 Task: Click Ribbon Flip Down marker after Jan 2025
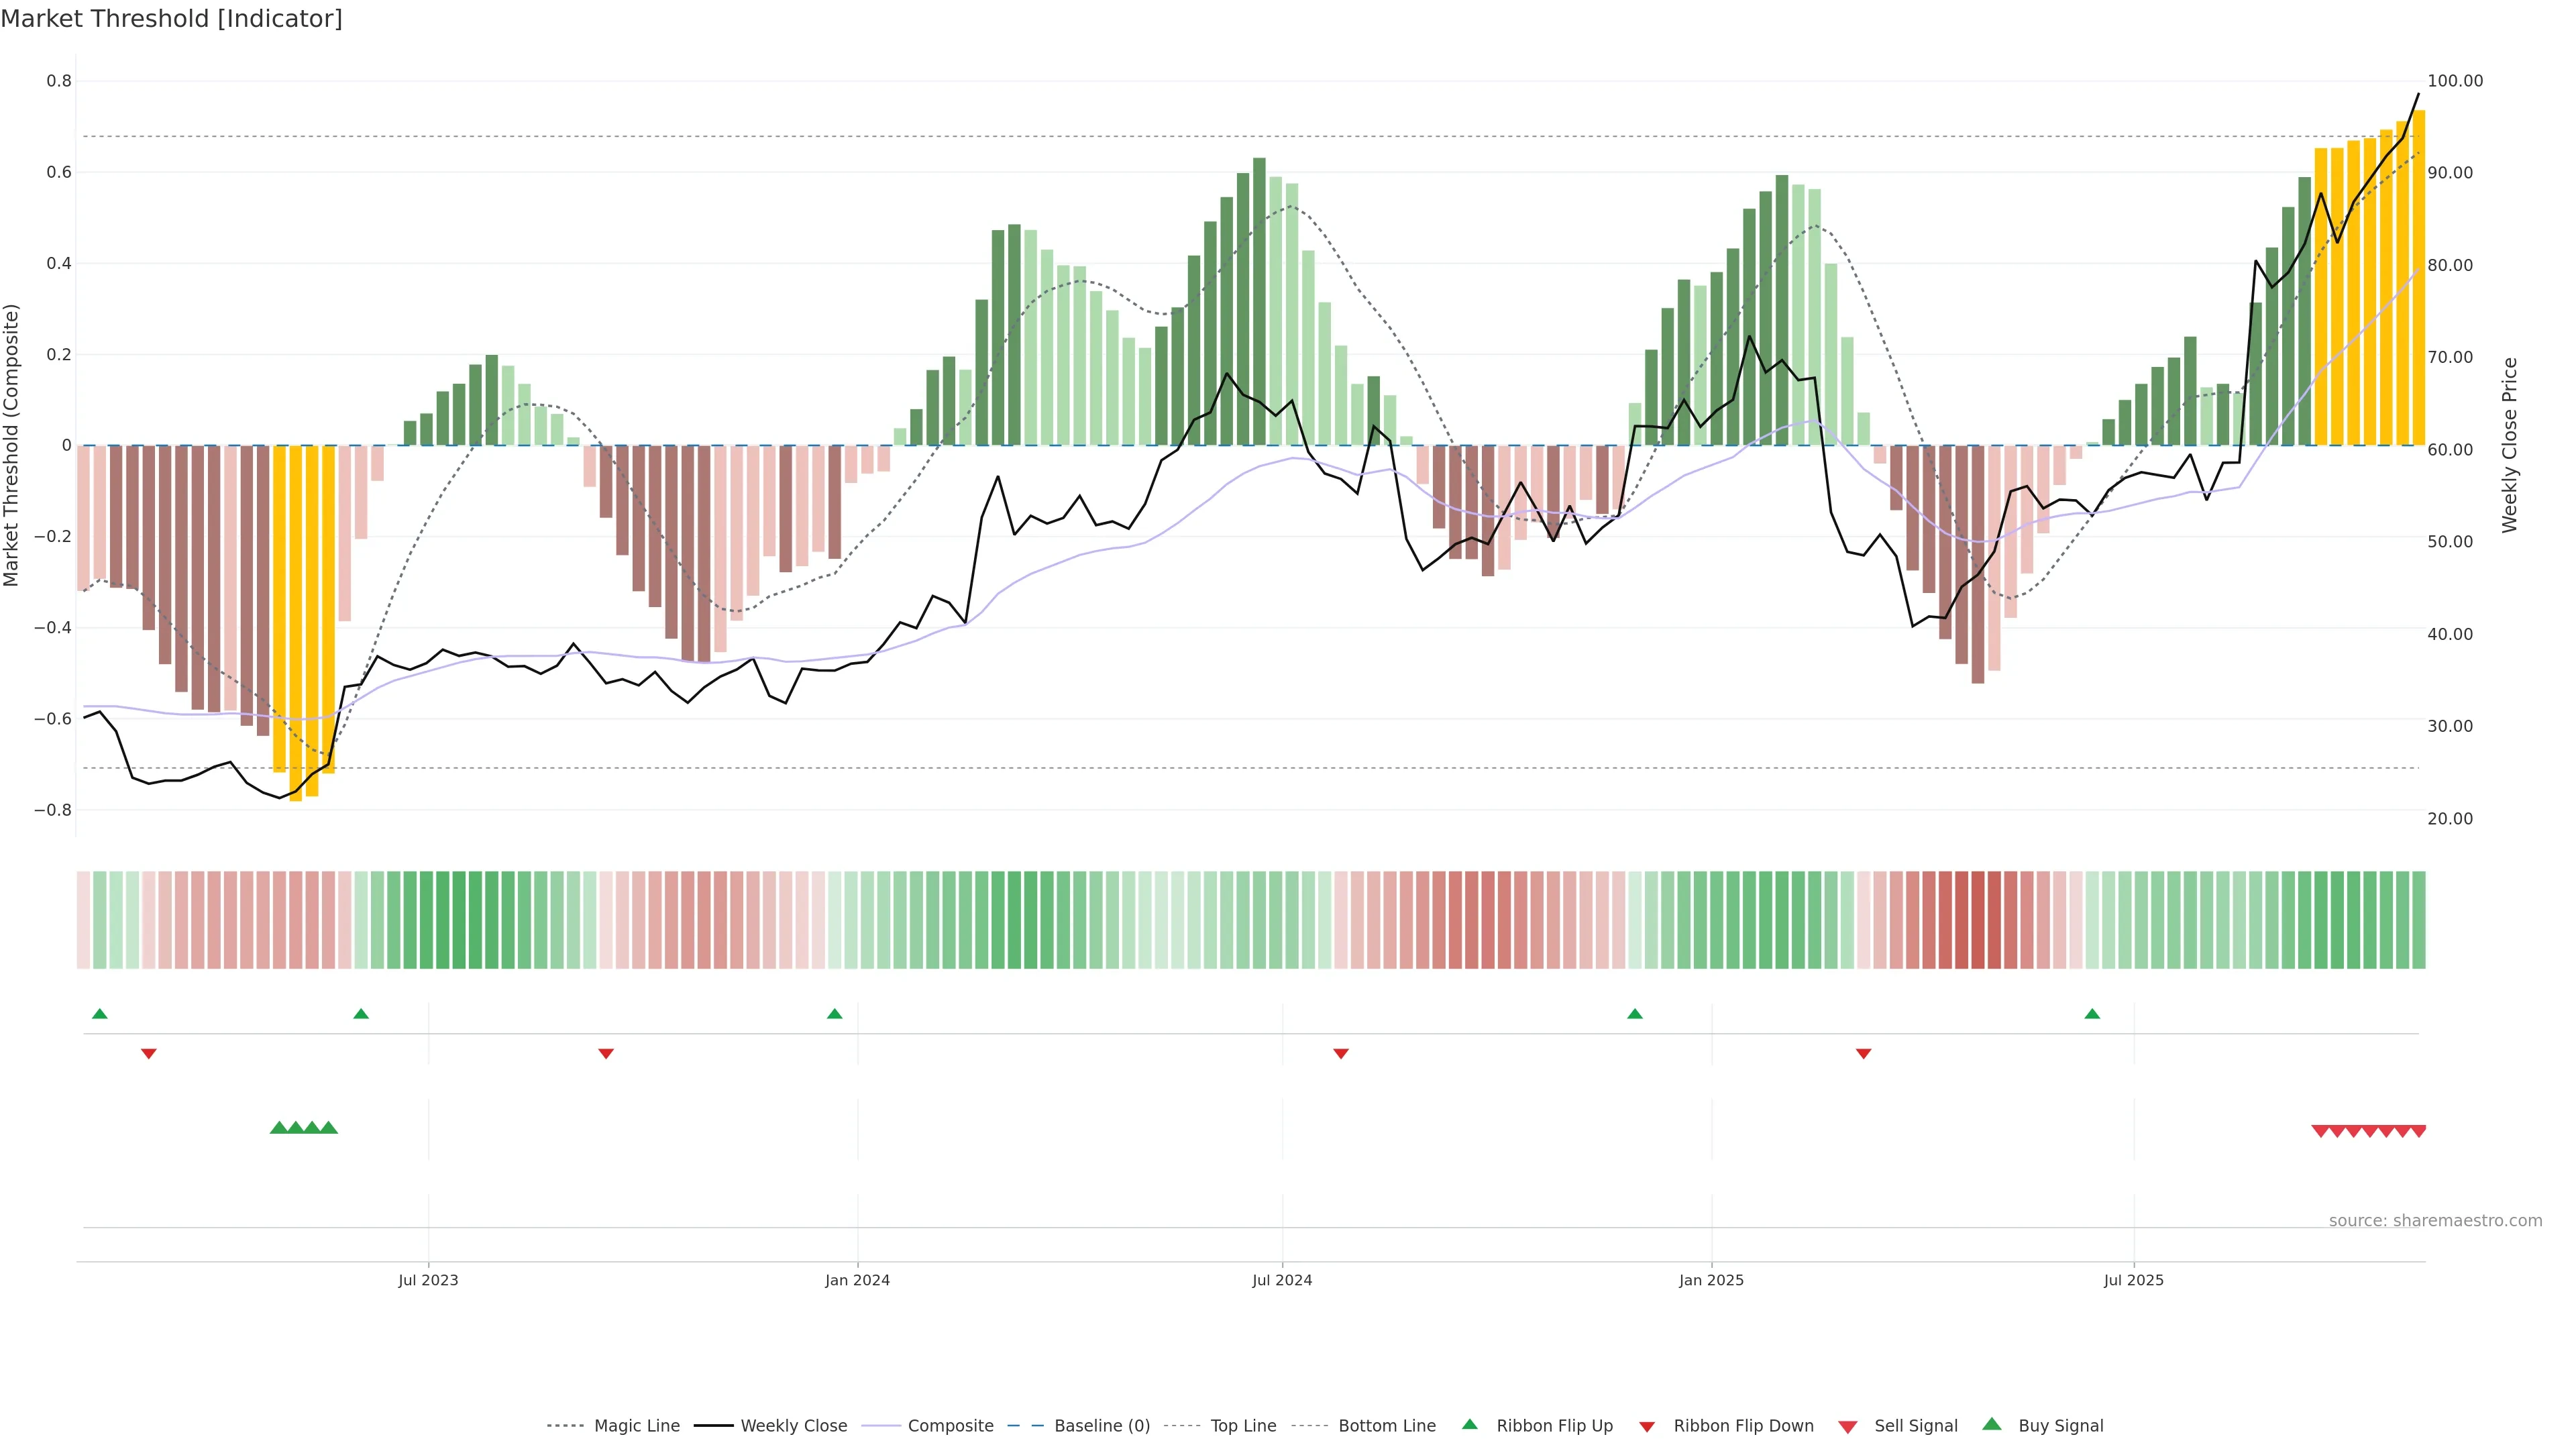[1863, 1054]
